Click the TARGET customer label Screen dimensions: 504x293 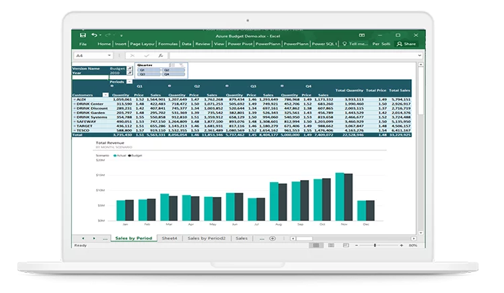tap(85, 126)
